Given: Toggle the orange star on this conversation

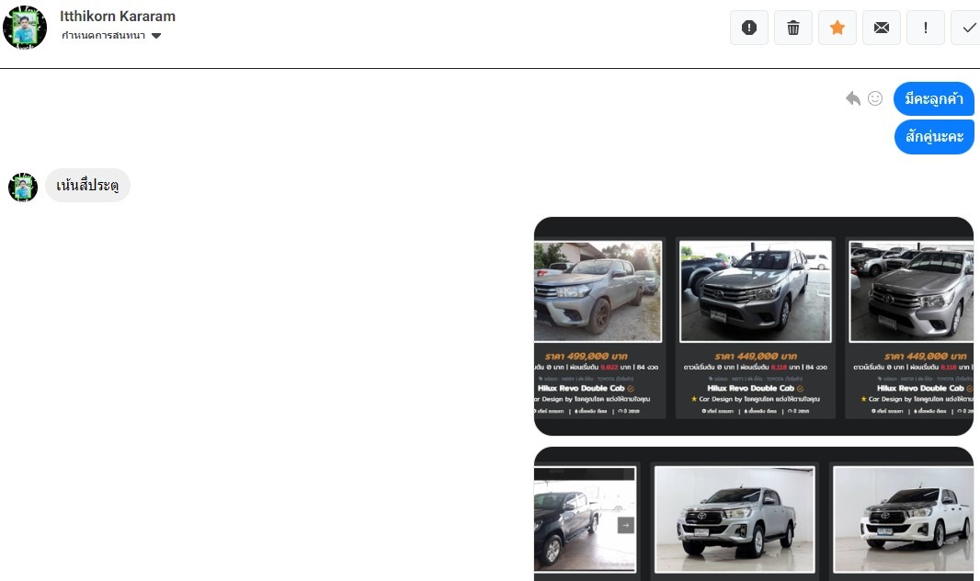Looking at the screenshot, I should pos(838,28).
